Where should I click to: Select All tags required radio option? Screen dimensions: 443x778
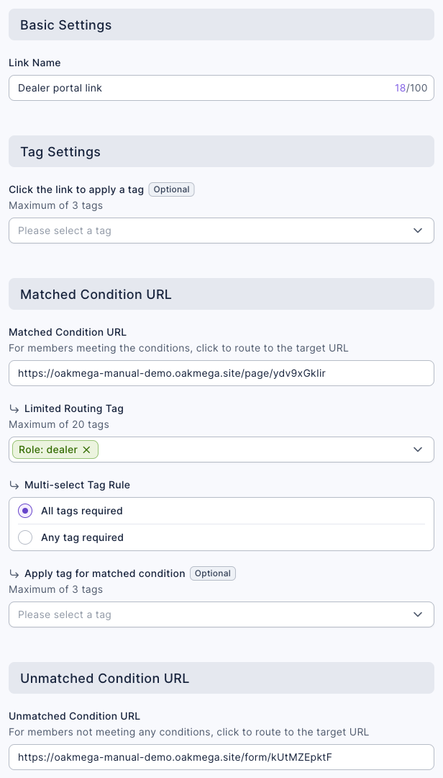25,511
